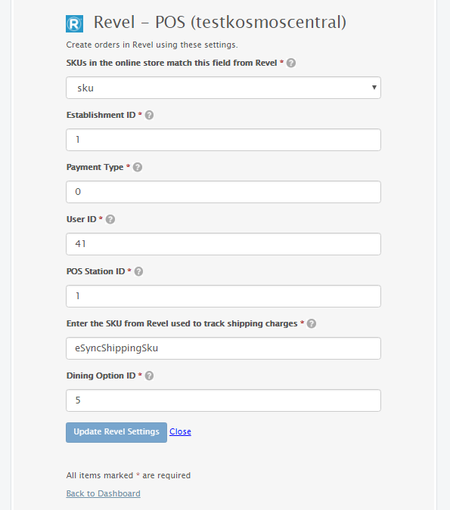Select the Dining Option ID input

pos(223,400)
